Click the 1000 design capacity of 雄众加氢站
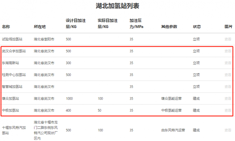This screenshot has height=141, width=235. [x=69, y=98]
